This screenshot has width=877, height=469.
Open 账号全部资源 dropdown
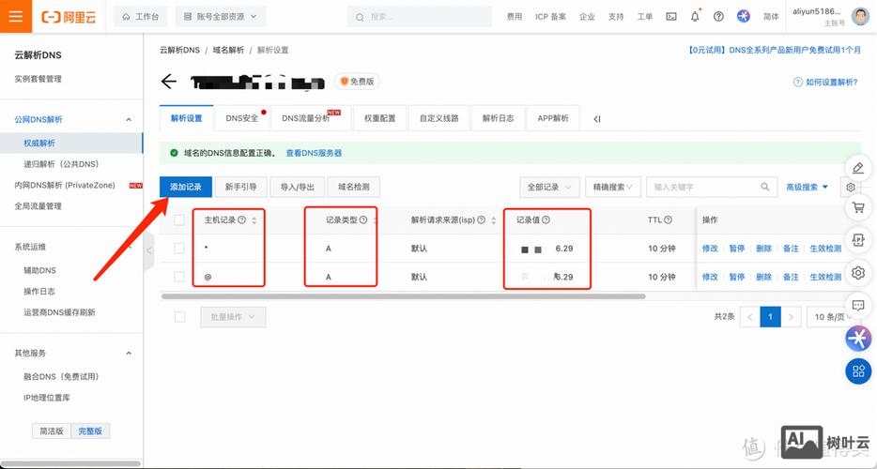(x=221, y=17)
